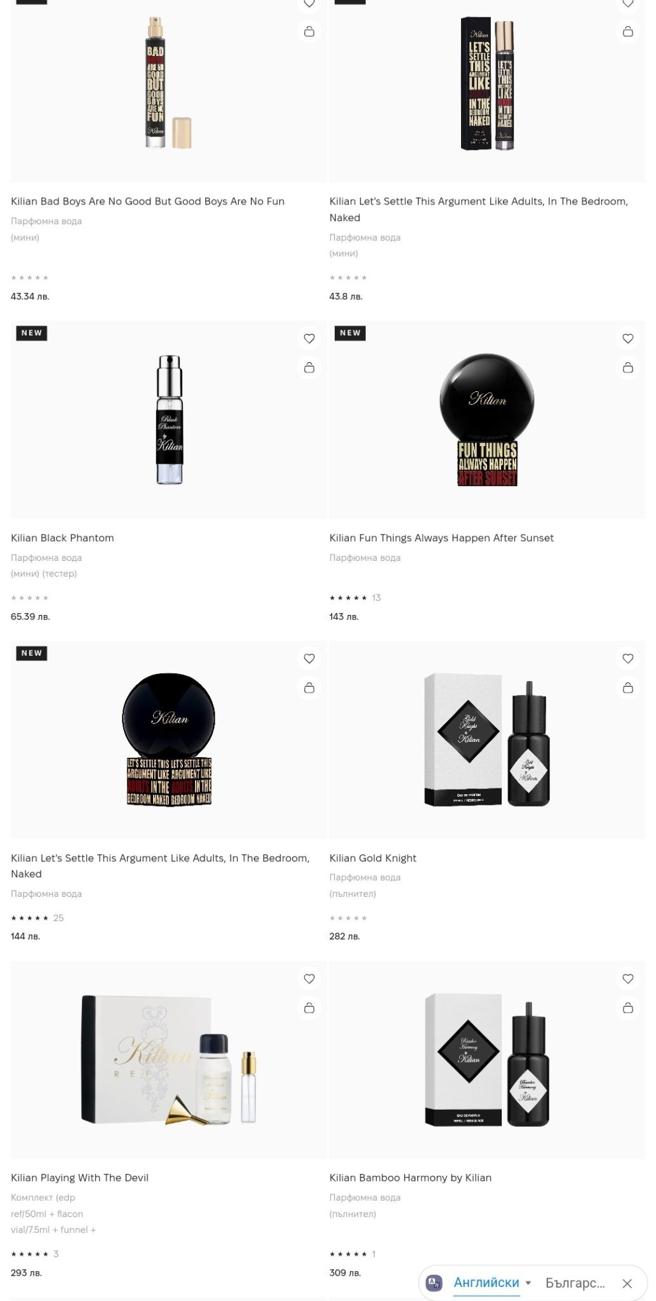Click star rating of Fun Things perfume
The width and height of the screenshot is (656, 1301).
(348, 598)
